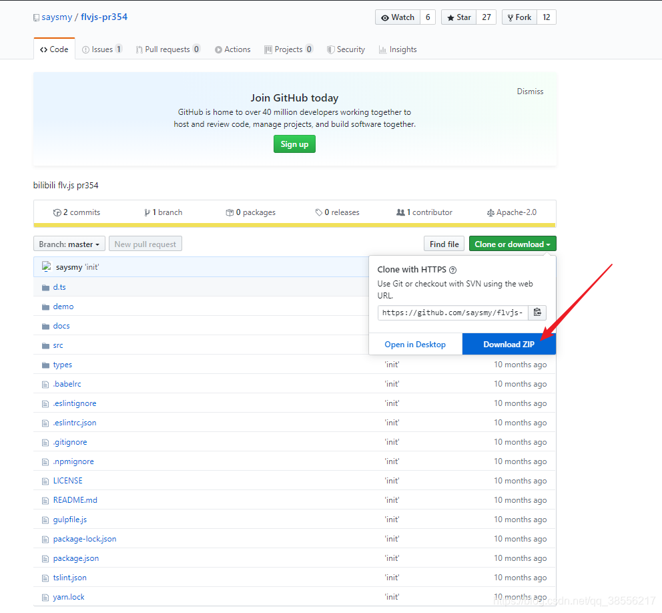Click the file icon beside README.md
662x613 pixels.
(x=45, y=501)
